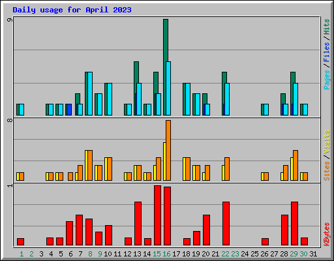Select the blue Files legend label
The image size is (334, 261).
326,52
